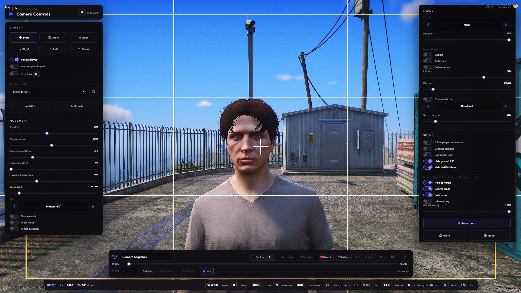Toggle Follow player switch
Image resolution: width=521 pixels, height=293 pixels.
tap(14, 59)
